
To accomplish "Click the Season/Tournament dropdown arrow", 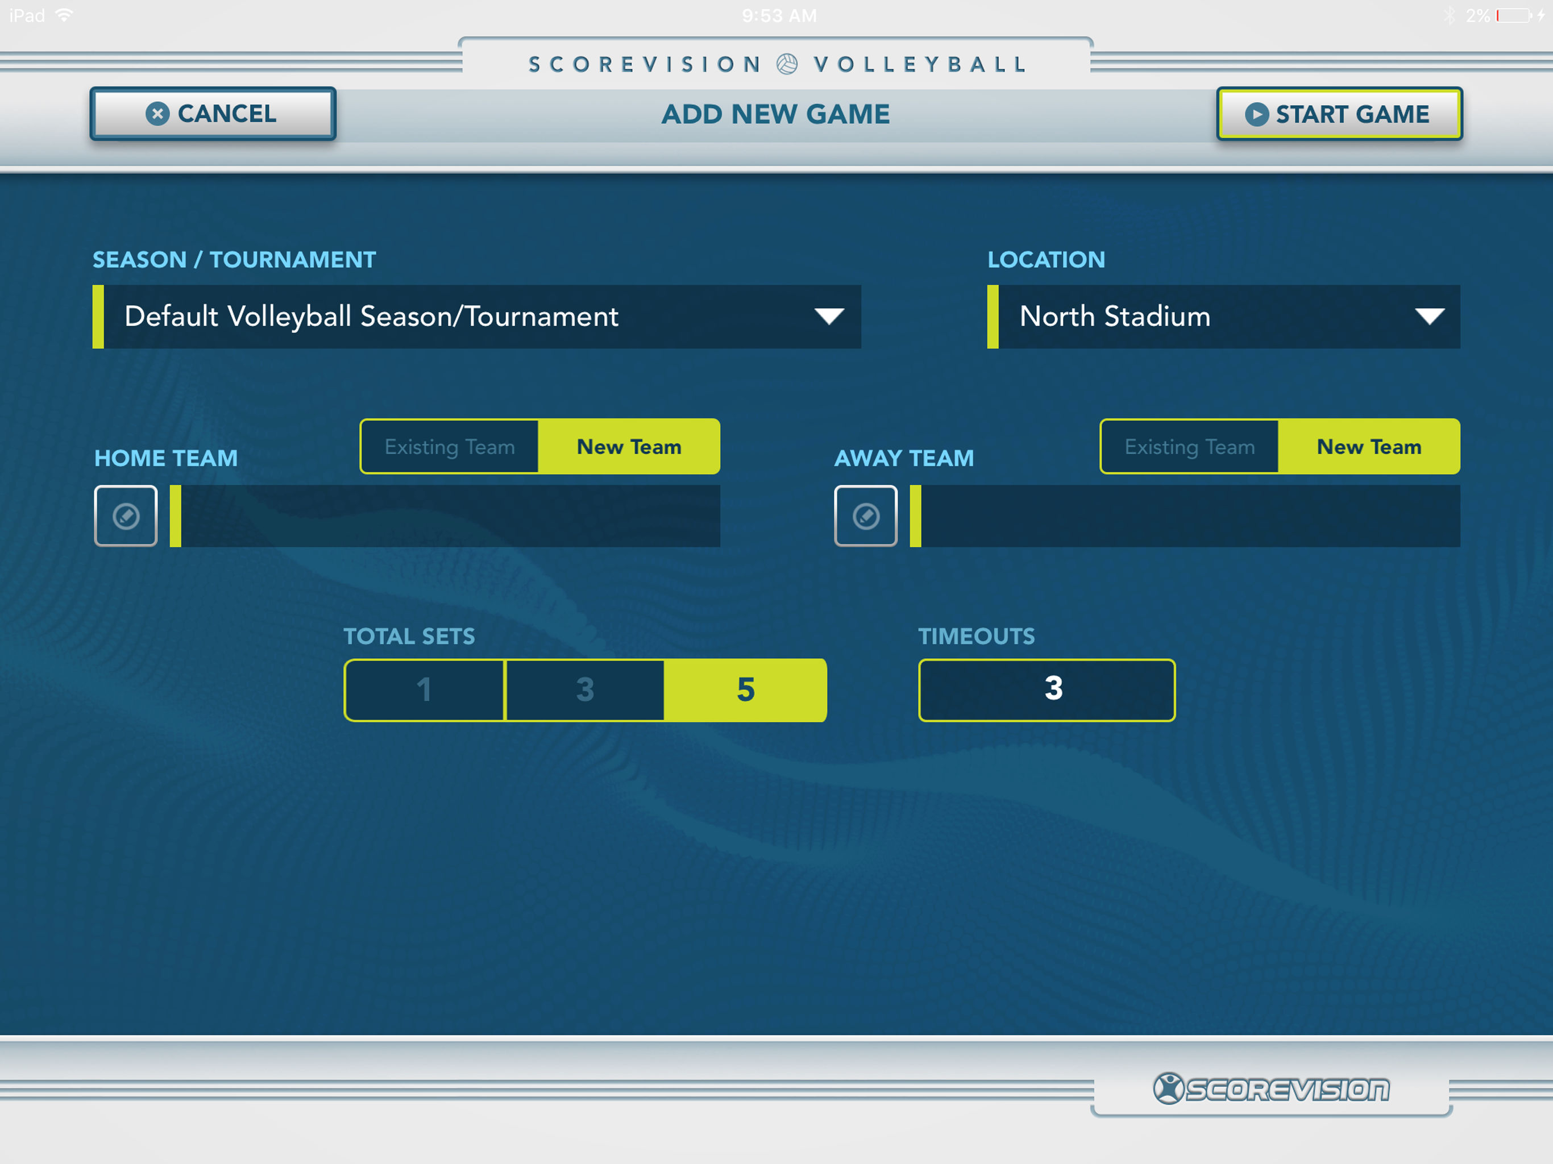I will pos(829,317).
